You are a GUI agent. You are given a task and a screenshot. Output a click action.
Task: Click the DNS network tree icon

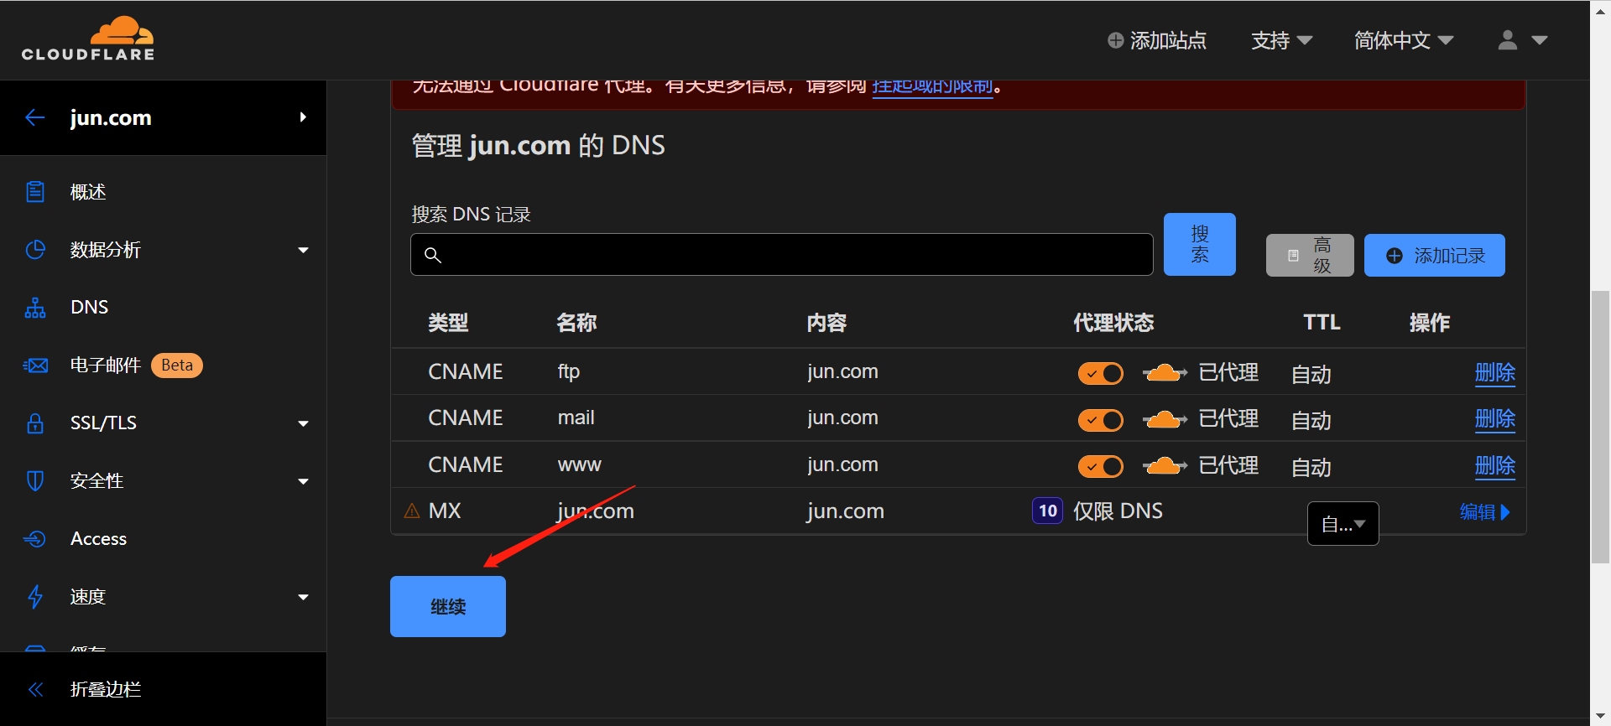pos(35,308)
